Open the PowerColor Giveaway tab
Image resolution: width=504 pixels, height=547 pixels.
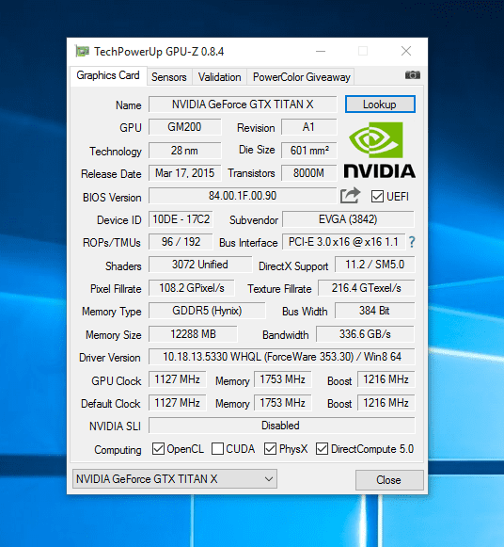pos(301,77)
